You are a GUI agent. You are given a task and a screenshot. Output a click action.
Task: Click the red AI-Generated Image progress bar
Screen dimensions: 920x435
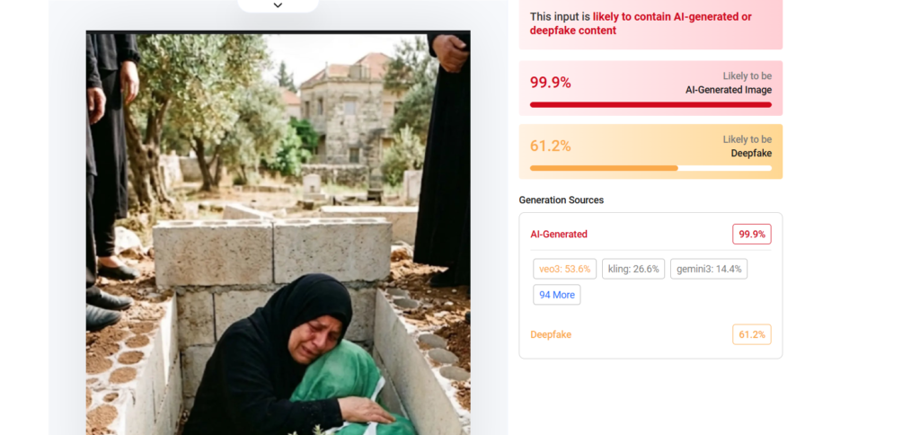click(x=650, y=105)
